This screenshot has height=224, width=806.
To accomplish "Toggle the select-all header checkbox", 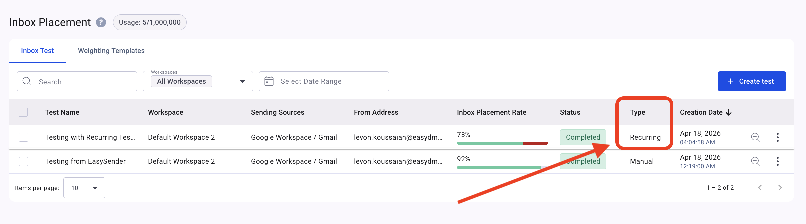I will tap(23, 112).
